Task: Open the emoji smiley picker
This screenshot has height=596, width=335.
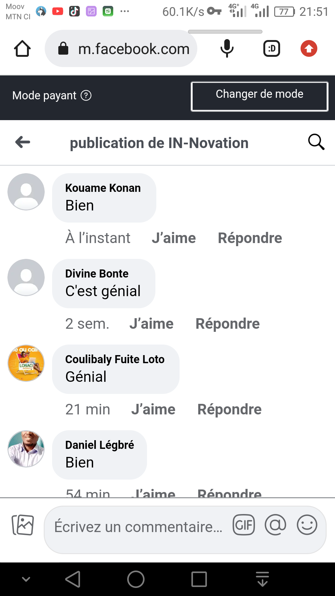Action: pos(307,525)
